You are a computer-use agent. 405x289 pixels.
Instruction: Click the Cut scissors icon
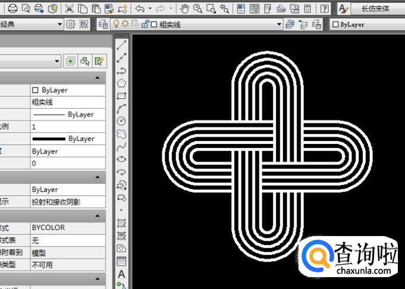click(69, 9)
